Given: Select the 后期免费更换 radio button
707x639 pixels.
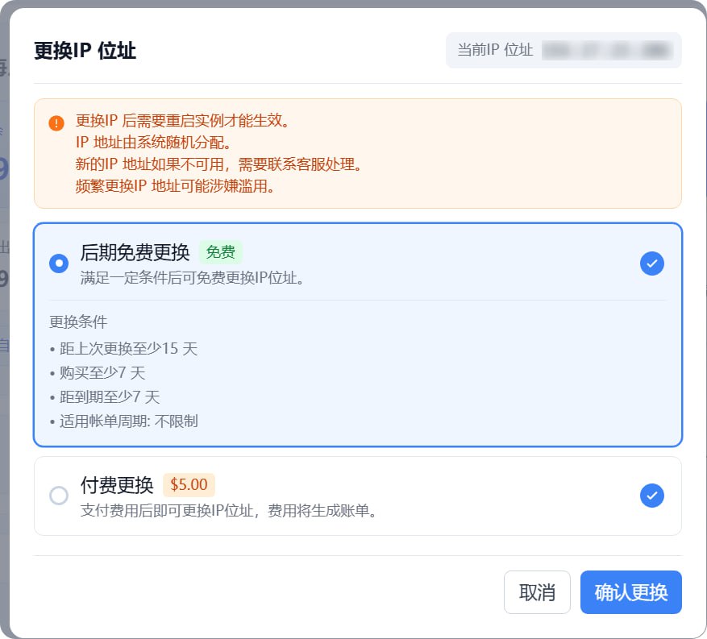Looking at the screenshot, I should pyautogui.click(x=59, y=263).
